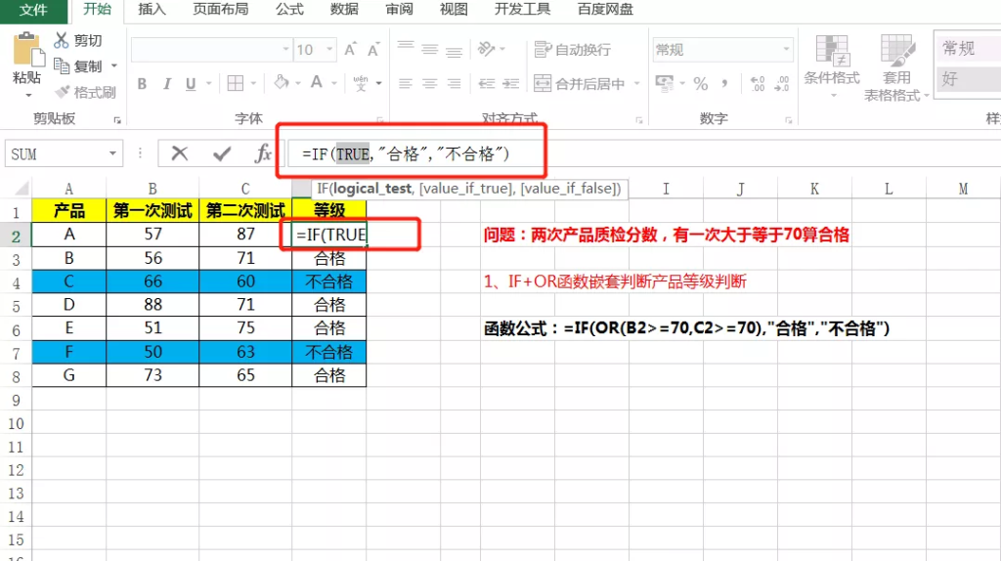Click the phonetic guide wén icon
Screen dimensions: 1001x561
coord(361,83)
